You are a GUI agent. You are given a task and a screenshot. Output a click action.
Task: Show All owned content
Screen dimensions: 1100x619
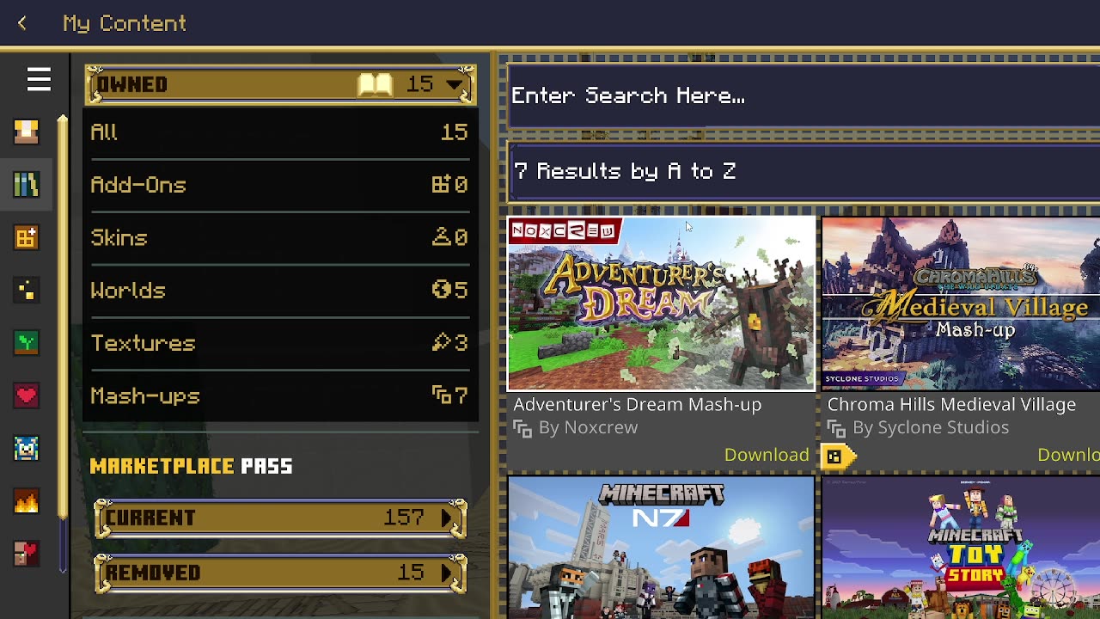click(x=280, y=132)
